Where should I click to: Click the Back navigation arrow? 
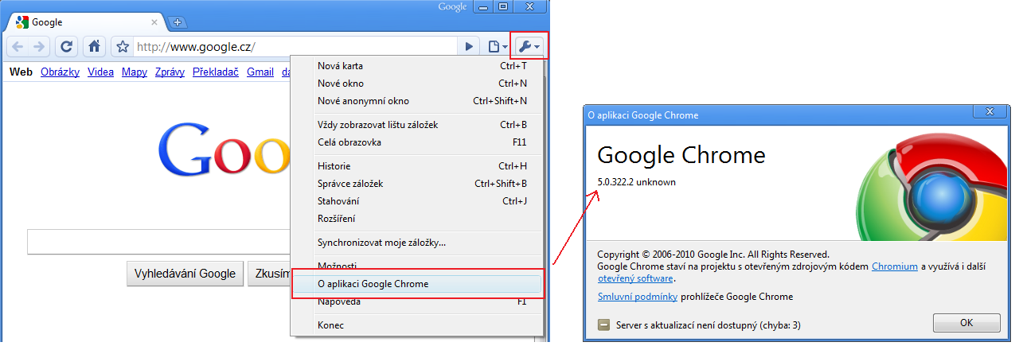click(x=18, y=46)
